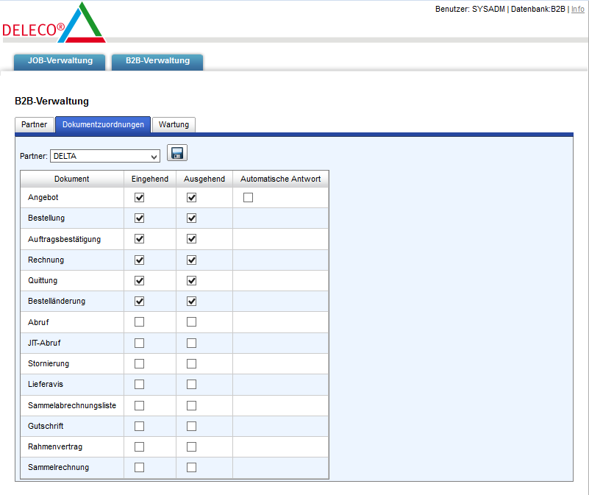Image resolution: width=589 pixels, height=495 pixels.
Task: Uncheck Ausgehend for Bestellung
Action: coord(192,218)
